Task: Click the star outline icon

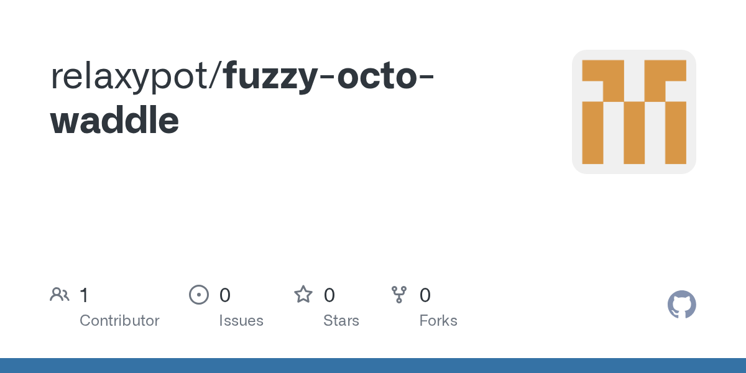Action: tap(303, 294)
